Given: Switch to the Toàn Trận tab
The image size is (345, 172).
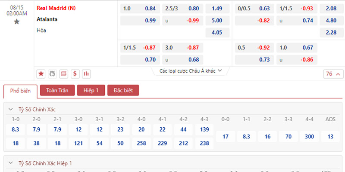Looking at the screenshot, I should click(x=57, y=90).
